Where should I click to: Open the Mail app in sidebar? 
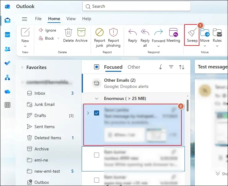coord(7,20)
